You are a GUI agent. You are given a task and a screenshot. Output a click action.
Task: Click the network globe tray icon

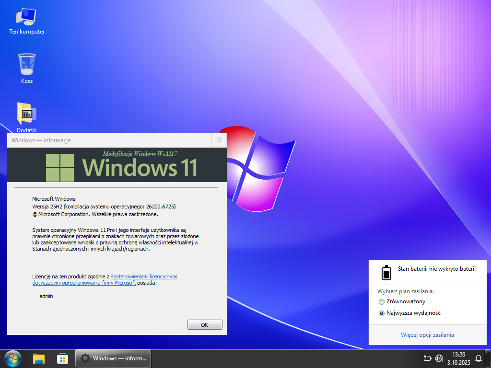[439, 358]
